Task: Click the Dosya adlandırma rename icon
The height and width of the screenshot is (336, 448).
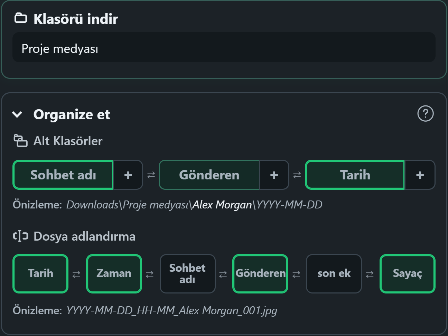Action: [x=20, y=236]
